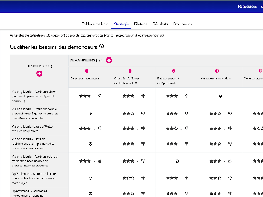Click not-applicable icon in Mettre de l'ordre row, Directeur
The width and height of the screenshot is (263, 197).
click(x=90, y=178)
